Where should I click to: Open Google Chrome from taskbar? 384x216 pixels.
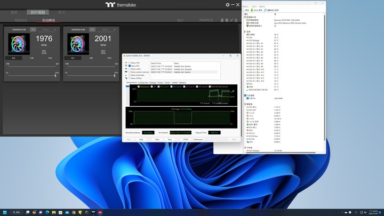[74, 212]
